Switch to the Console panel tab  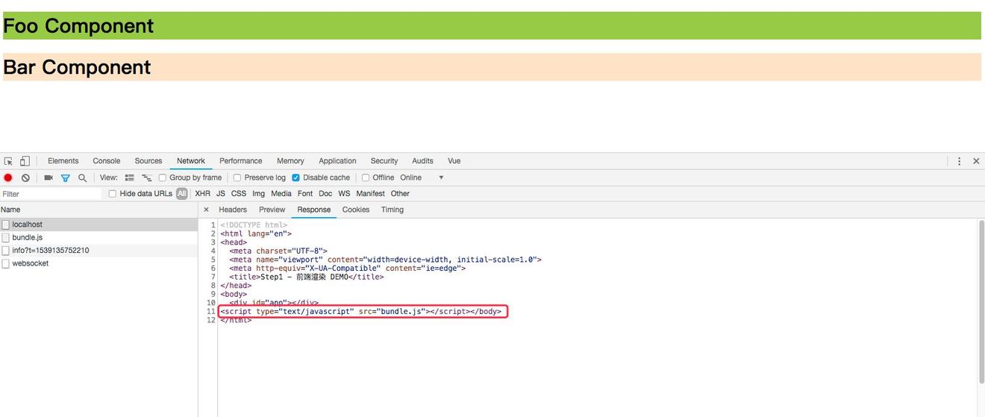(x=106, y=161)
